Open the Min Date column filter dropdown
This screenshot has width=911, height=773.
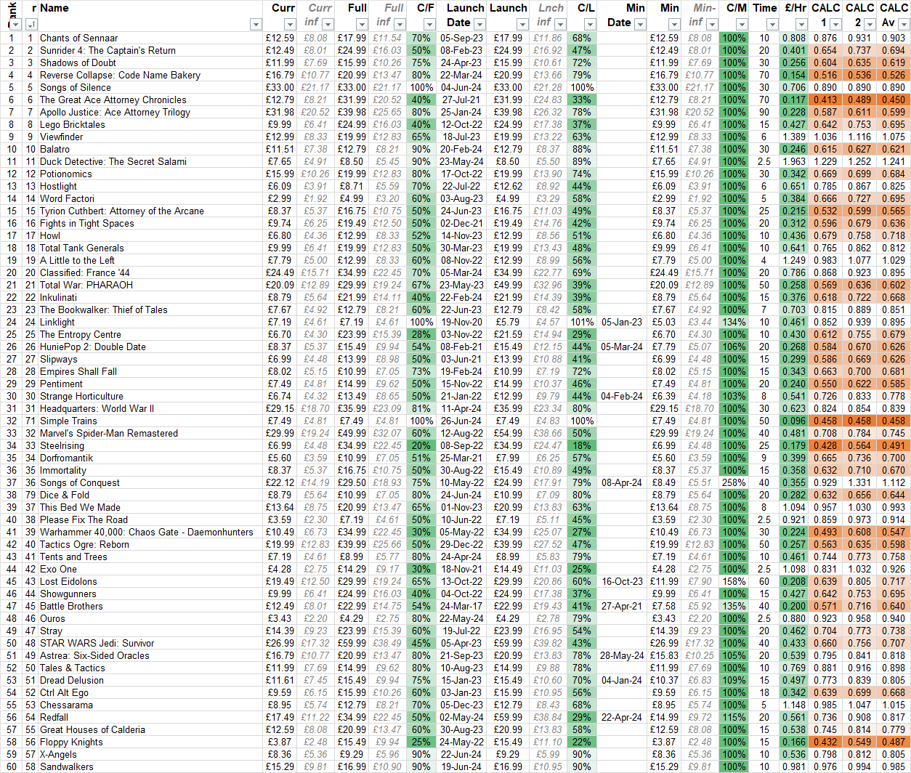click(x=639, y=25)
